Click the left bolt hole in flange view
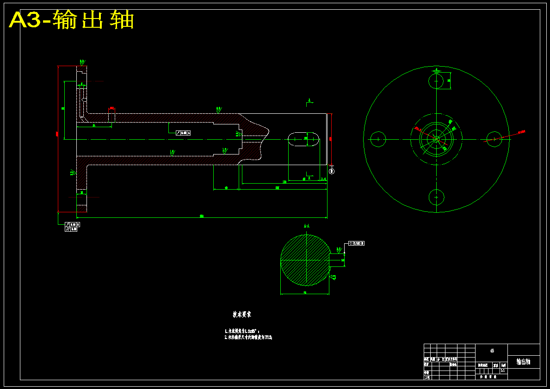The width and height of the screenshot is (550, 389). tap(378, 139)
